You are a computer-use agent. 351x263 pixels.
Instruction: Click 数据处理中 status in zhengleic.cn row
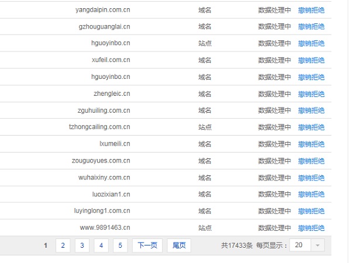point(274,94)
